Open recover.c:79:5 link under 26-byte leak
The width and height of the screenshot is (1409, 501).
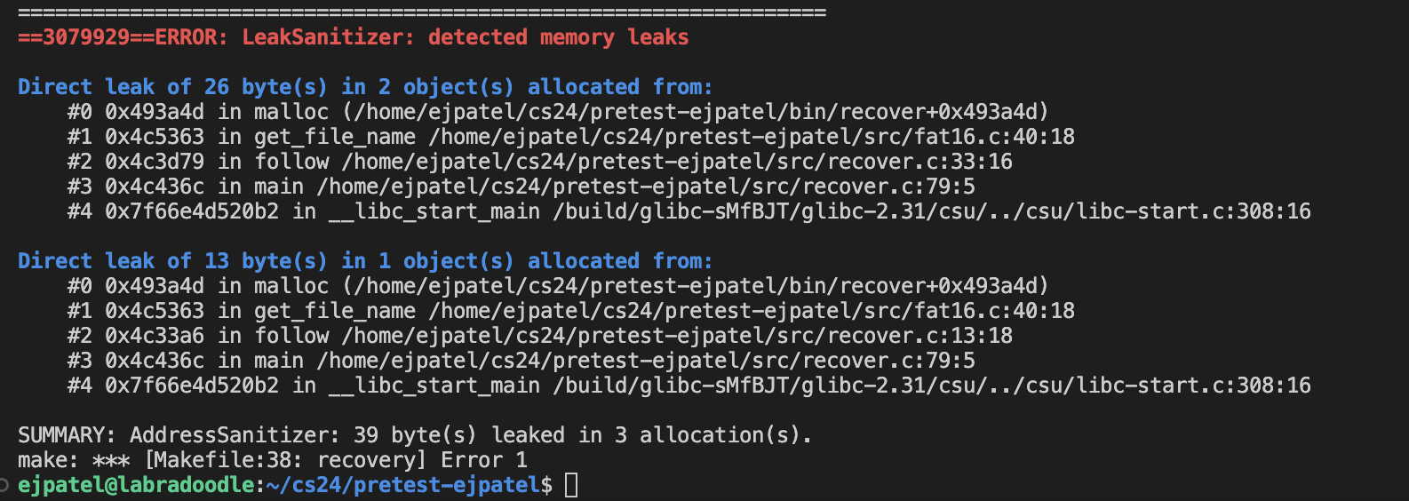point(646,187)
